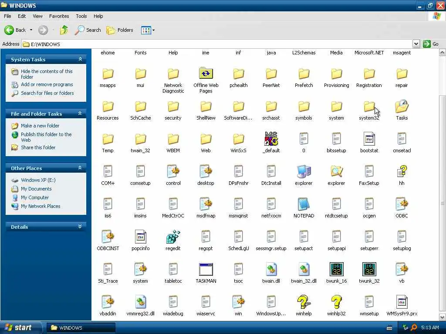Click the twunk_16 executable icon
This screenshot has width=446, height=334.
(x=336, y=270)
